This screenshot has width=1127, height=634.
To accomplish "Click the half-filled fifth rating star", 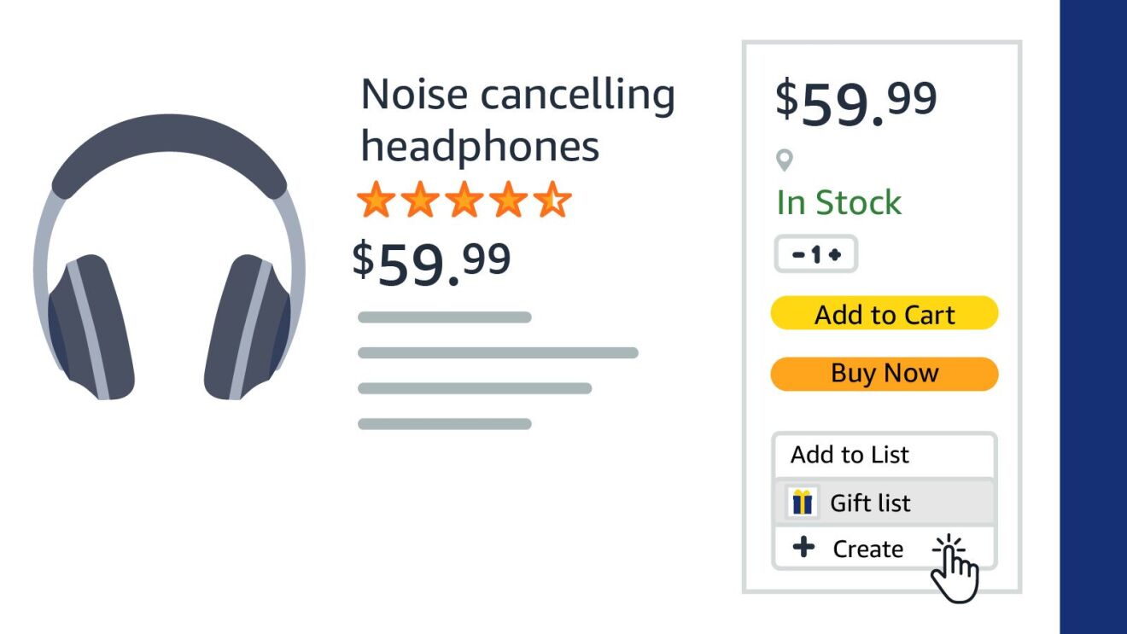I will [553, 201].
